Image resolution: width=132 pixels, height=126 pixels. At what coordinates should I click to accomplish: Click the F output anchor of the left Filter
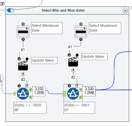[31, 97]
